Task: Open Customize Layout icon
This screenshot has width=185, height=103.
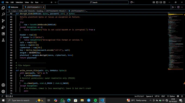Action: coord(154,2)
